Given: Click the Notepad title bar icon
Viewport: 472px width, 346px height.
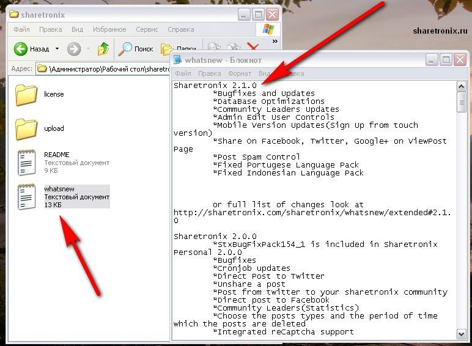Looking at the screenshot, I should (177, 59).
